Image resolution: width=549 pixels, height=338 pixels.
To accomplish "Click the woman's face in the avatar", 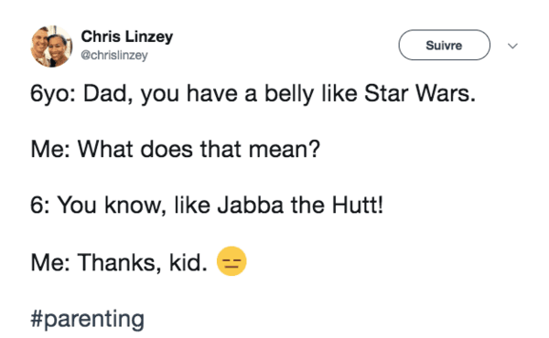I will click(x=57, y=48).
